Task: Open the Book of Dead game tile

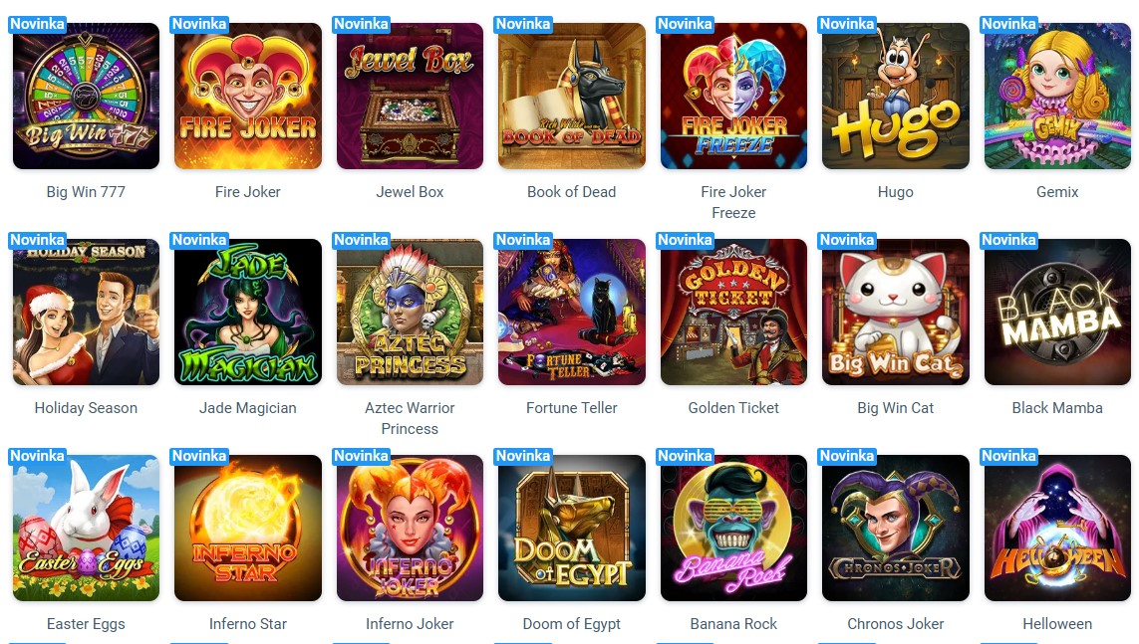Action: [x=572, y=96]
